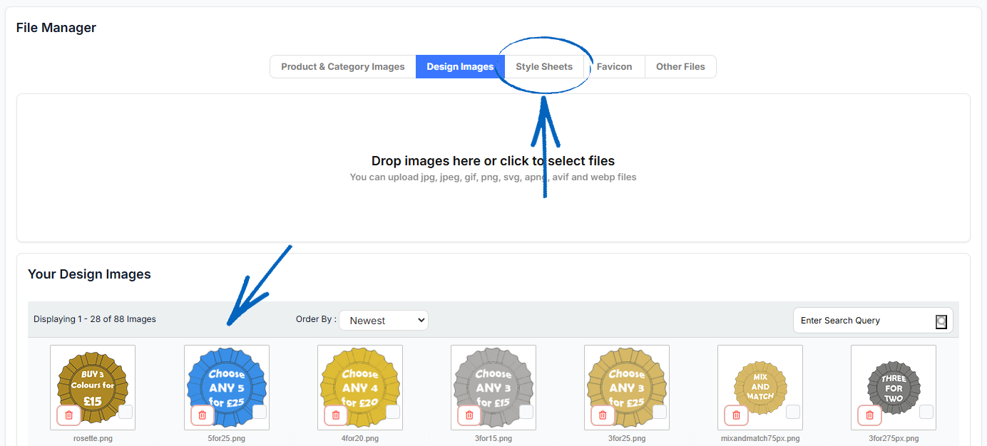Open the 4for20.png thumbnail
987x446 pixels.
coord(360,388)
